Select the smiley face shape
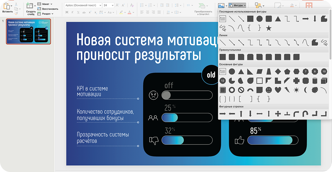 coord(269,90)
